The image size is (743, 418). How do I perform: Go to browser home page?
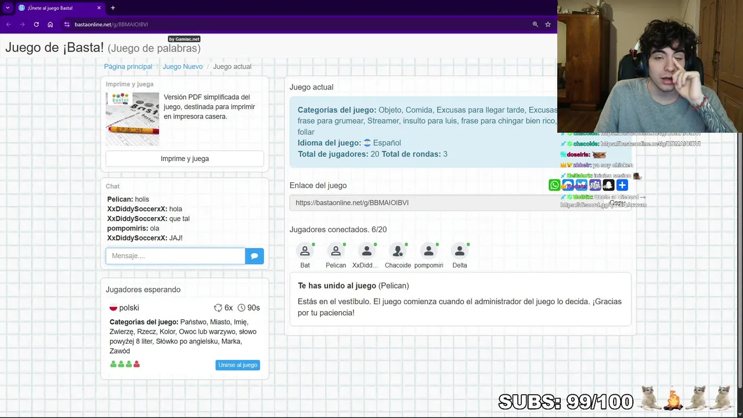pyautogui.click(x=51, y=24)
